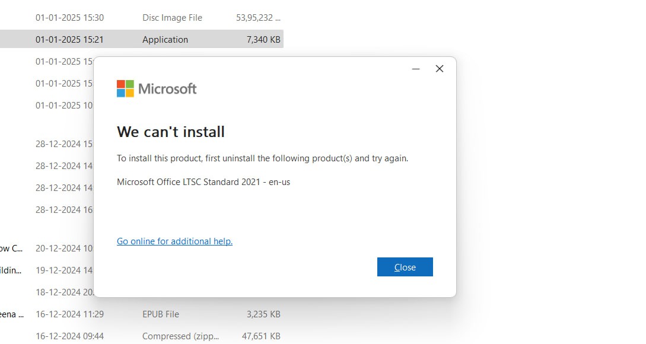Click the file name ending 'ow C...'

[x=11, y=249]
